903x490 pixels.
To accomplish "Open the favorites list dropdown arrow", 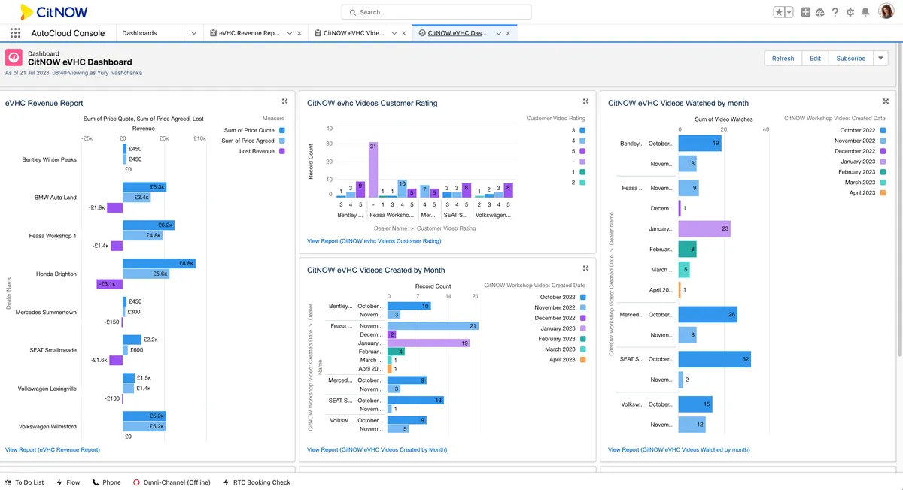I will 789,12.
